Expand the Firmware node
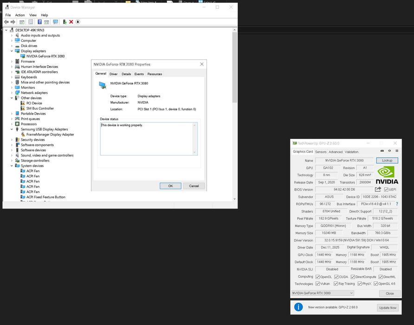Screen dimensions: 414x325 [x=12, y=62]
